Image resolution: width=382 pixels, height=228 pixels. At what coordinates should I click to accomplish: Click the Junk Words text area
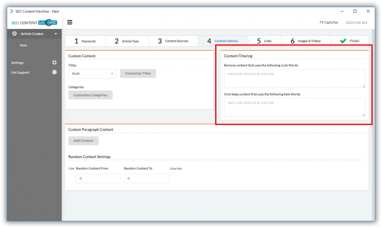point(294,78)
